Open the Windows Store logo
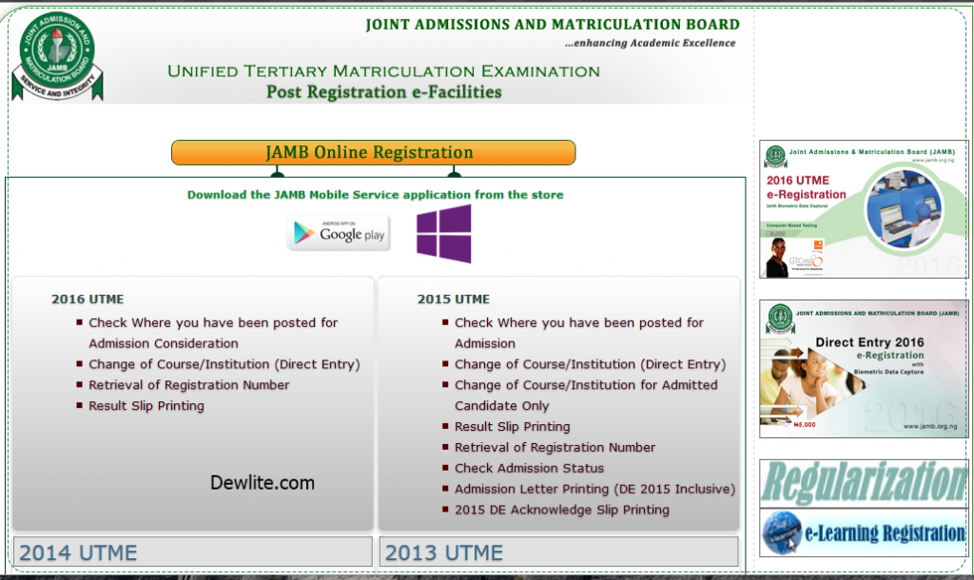Screen dimensions: 974x580 443,234
